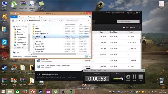Toggle Batch Uninstall checkbox in uninstaller
The height and width of the screenshot is (94, 168).
(124, 27)
